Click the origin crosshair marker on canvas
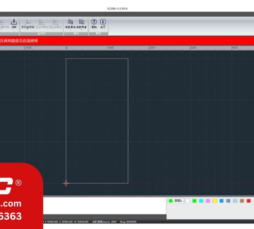 click(66, 183)
